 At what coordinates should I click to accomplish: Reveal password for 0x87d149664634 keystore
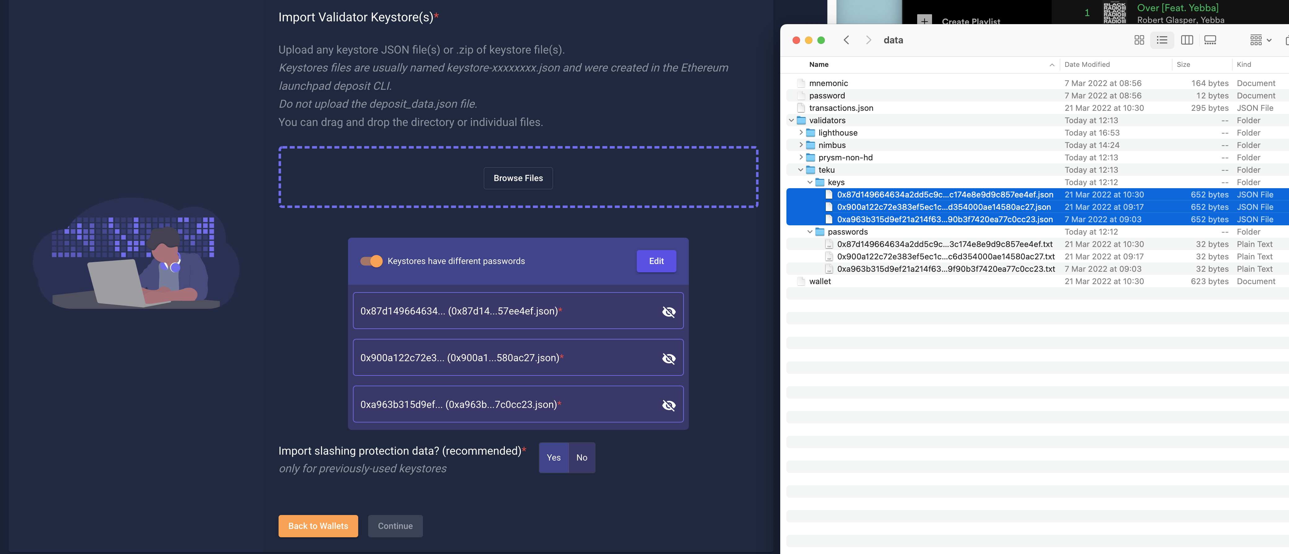tap(669, 311)
